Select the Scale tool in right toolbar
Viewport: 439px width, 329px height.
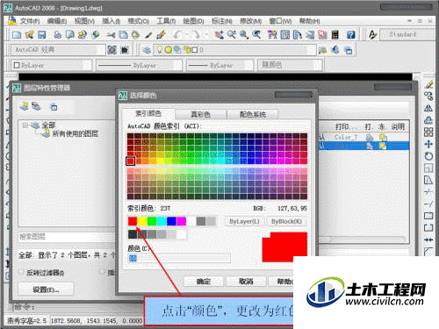coord(428,168)
